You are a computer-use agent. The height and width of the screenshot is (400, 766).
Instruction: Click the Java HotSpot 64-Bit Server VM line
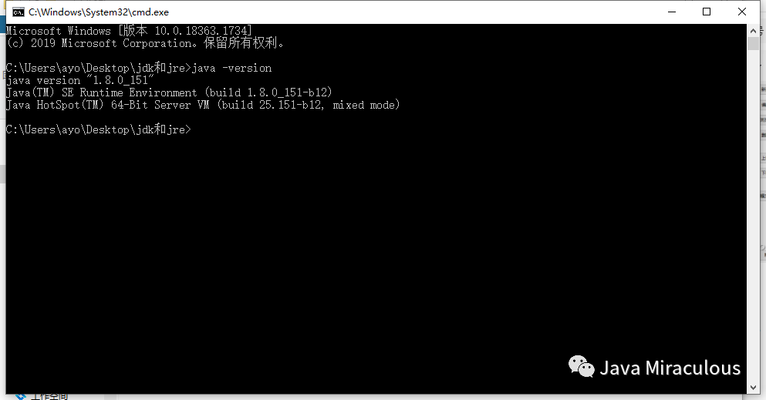click(x=203, y=104)
